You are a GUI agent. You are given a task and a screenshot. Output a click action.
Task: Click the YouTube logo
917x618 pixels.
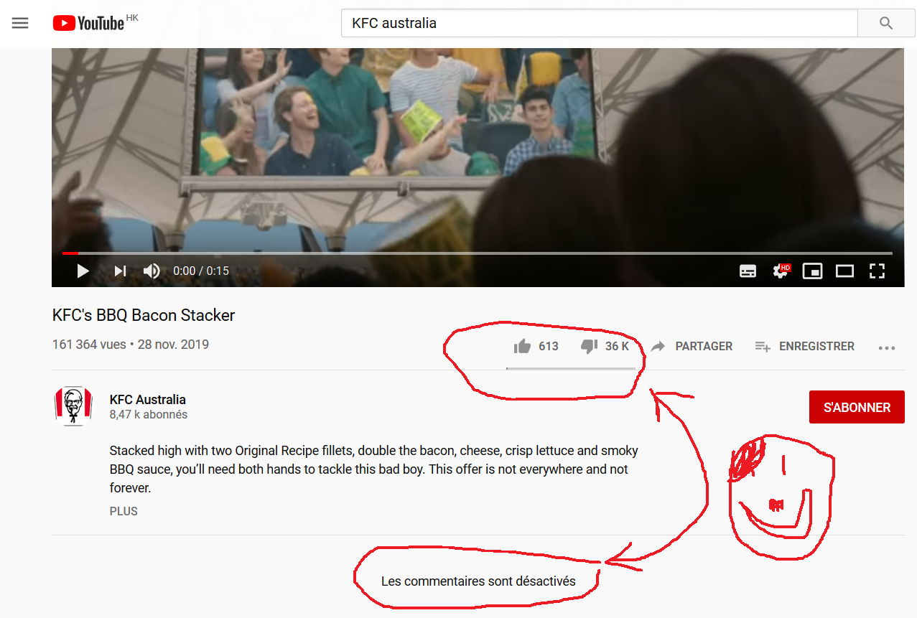(88, 24)
